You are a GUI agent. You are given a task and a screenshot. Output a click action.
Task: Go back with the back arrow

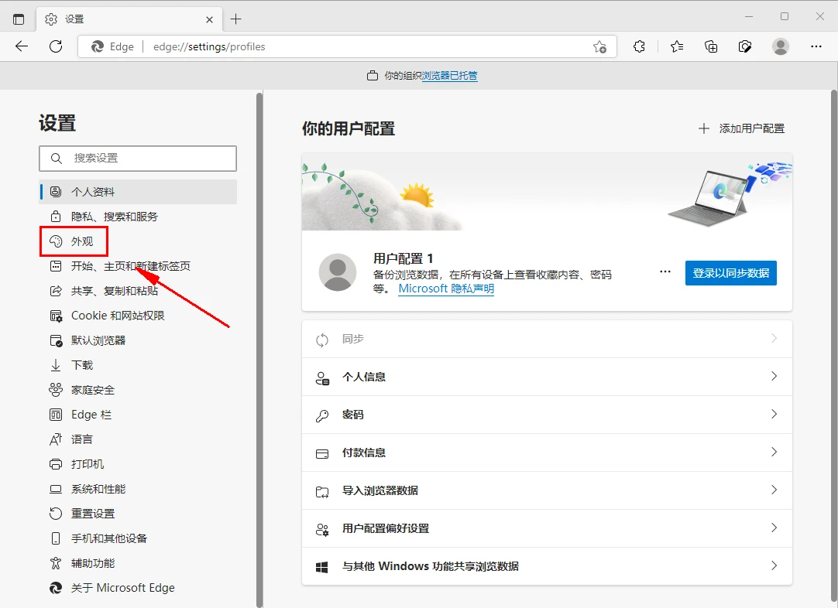point(22,46)
